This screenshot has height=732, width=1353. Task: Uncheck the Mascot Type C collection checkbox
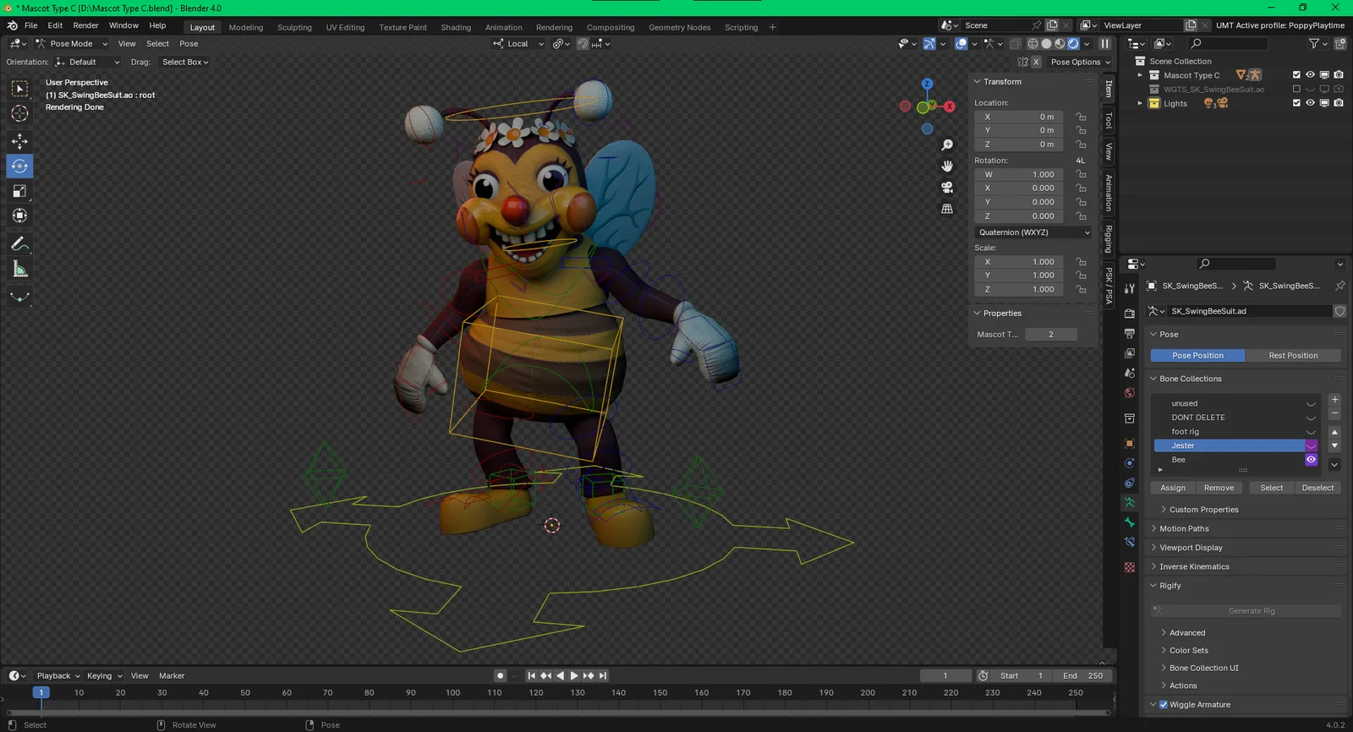click(1296, 75)
